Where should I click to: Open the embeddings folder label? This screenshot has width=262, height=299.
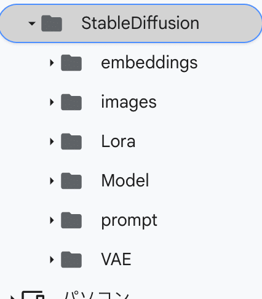(x=149, y=63)
